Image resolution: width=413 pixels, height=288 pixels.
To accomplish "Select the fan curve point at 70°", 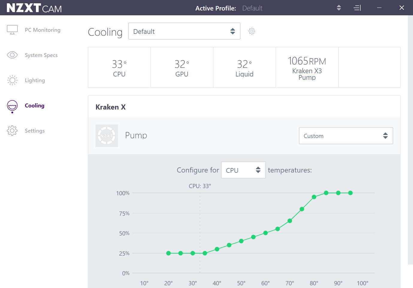I will click(290, 221).
